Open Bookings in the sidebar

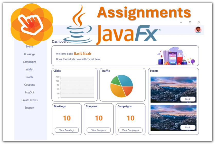(30, 54)
